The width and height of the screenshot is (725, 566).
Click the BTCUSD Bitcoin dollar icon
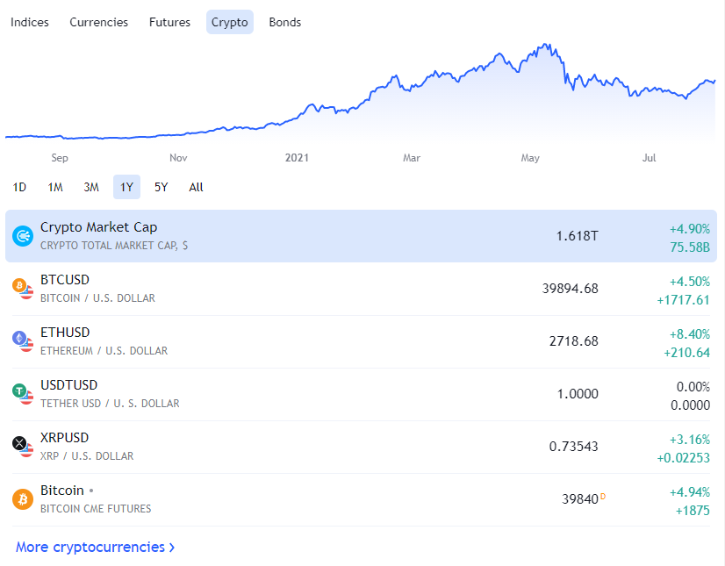[x=23, y=289]
